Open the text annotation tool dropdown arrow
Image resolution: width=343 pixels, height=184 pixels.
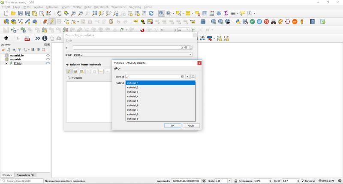[x=254, y=13]
